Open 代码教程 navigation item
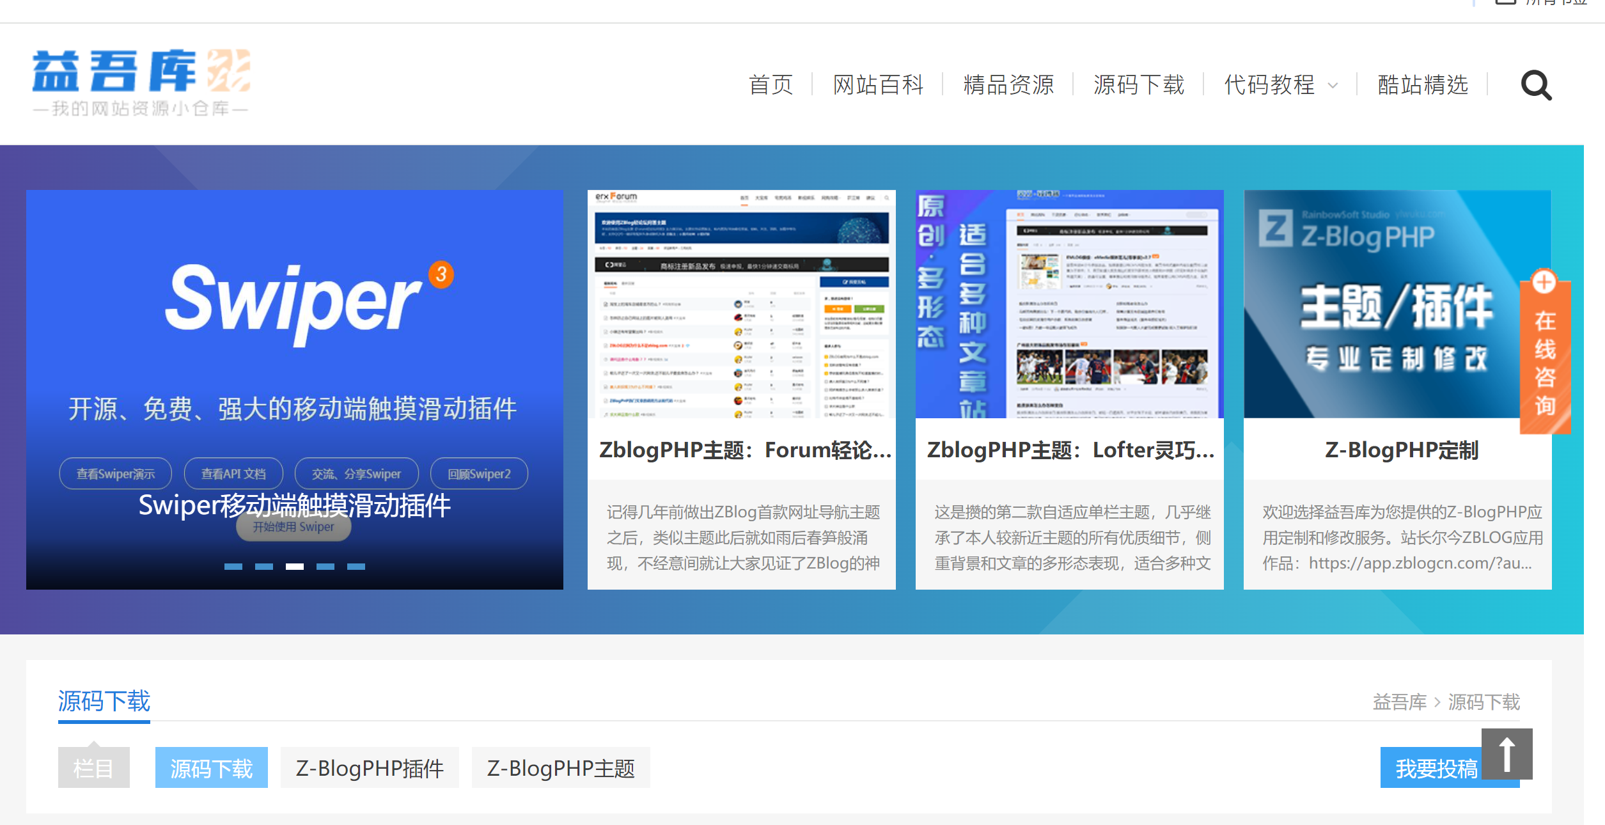The height and width of the screenshot is (825, 1605). pos(1269,85)
